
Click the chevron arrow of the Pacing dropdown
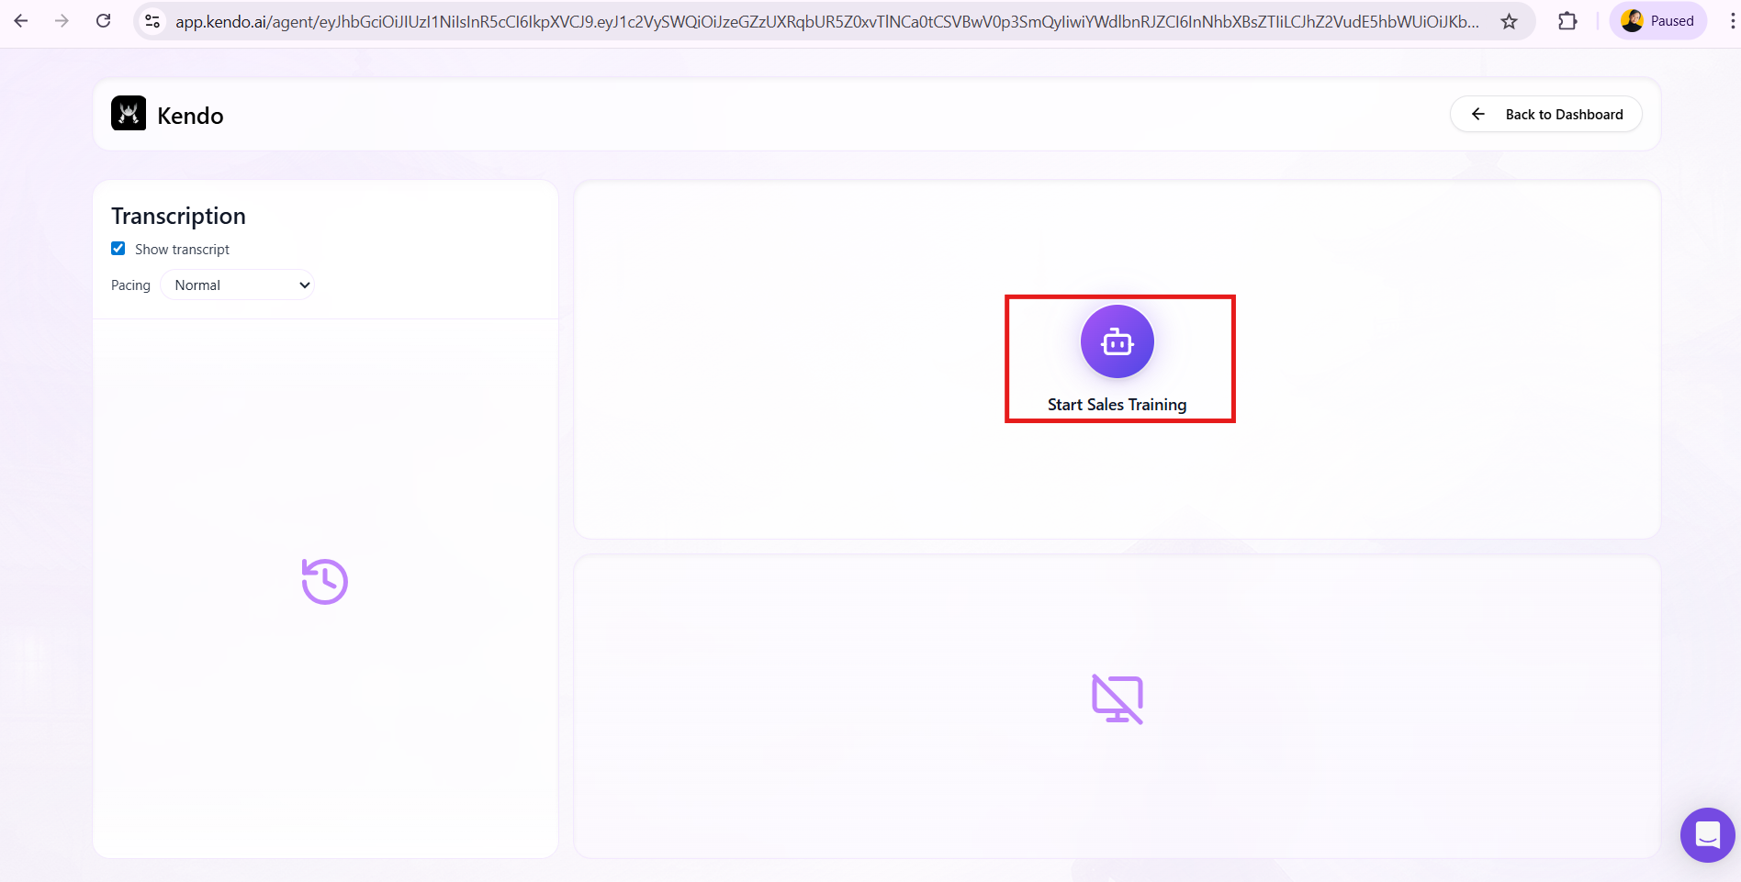tap(305, 285)
